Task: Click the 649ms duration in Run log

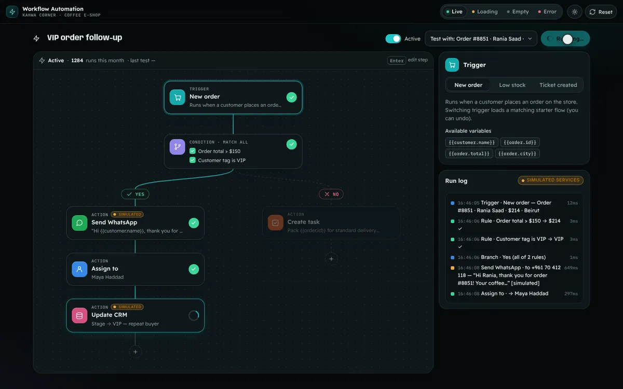Action: (571, 268)
